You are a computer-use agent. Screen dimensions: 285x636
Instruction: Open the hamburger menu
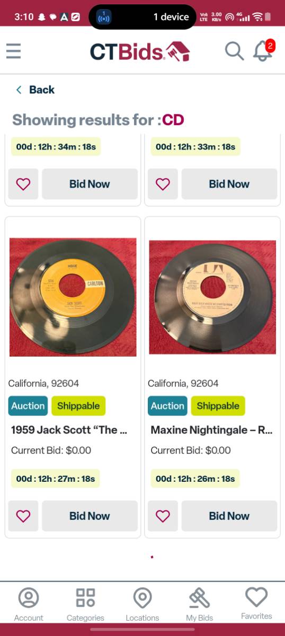14,51
